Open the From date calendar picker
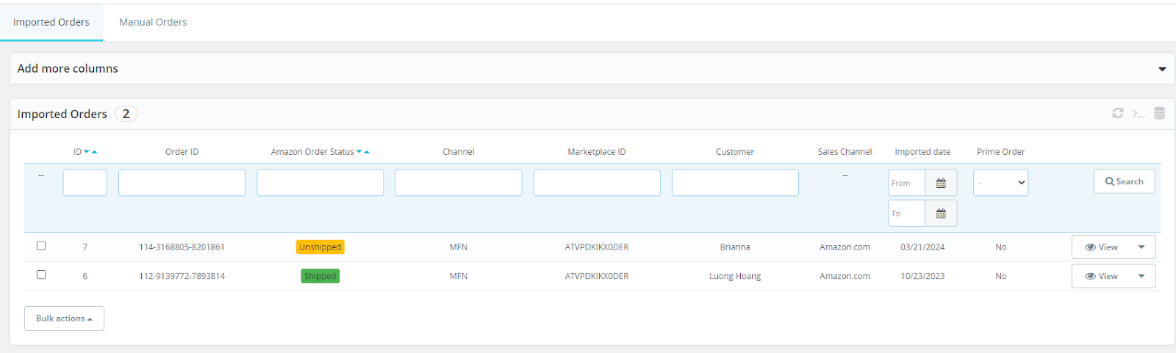This screenshot has width=1176, height=353. click(x=941, y=183)
